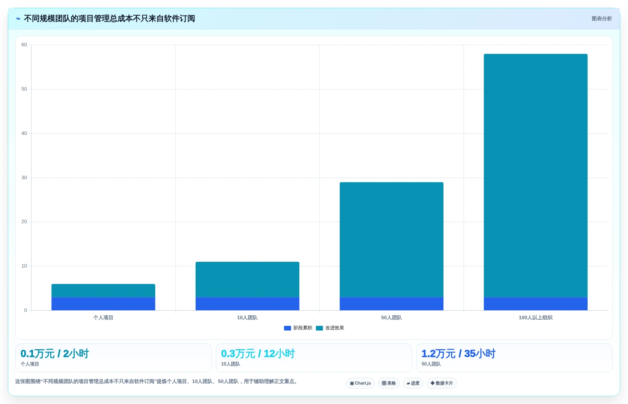Click the blue bar segment for 50人团队
The image size is (628, 404).
pos(392,304)
